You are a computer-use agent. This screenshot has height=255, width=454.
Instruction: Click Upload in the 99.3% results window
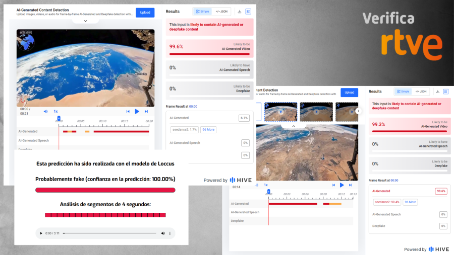tap(349, 93)
